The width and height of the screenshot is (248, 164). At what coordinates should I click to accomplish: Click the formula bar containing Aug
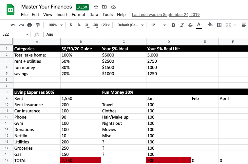point(145,34)
